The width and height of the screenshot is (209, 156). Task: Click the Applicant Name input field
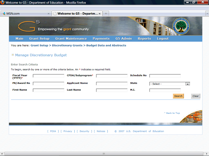point(112,84)
